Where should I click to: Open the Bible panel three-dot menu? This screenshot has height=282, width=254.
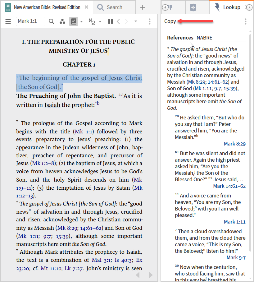[x=150, y=21]
